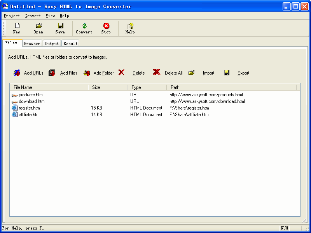Click the F:\Share\register.htm path cell
Screen dimensions: 311x233
click(x=189, y=108)
